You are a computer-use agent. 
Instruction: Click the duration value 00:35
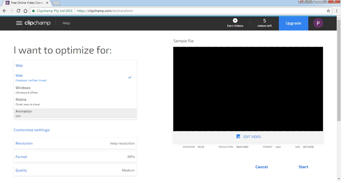201,147
